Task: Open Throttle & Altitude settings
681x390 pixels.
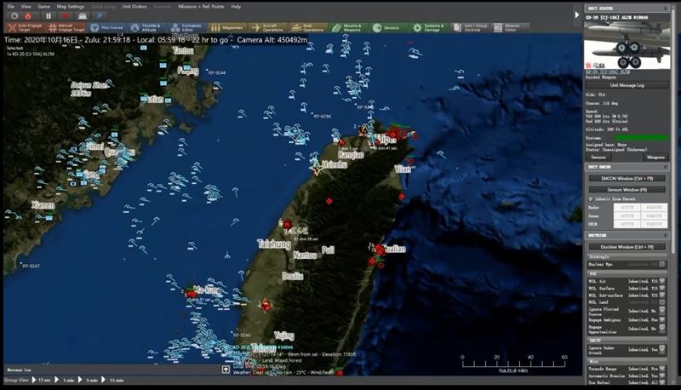Action: 146,28
